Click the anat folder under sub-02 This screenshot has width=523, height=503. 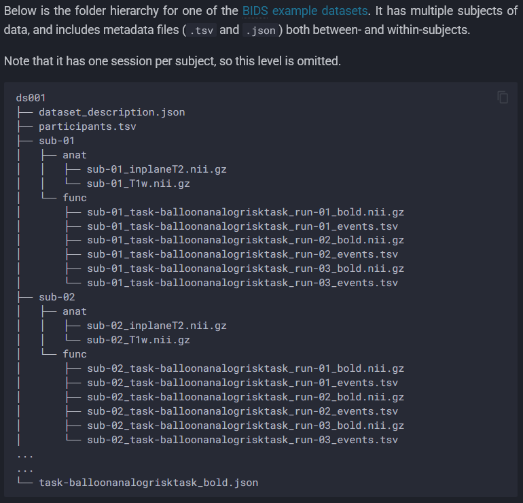point(75,311)
